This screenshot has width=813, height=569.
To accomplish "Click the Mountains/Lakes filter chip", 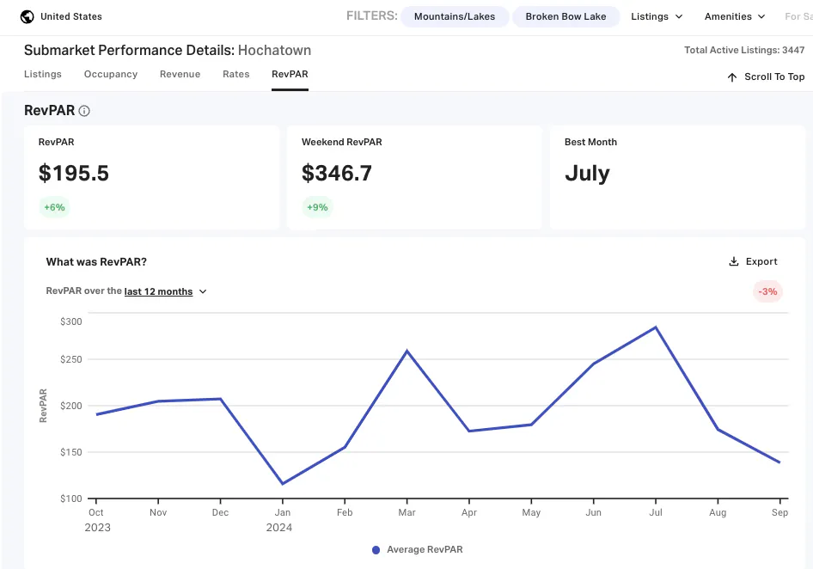I will pyautogui.click(x=455, y=16).
